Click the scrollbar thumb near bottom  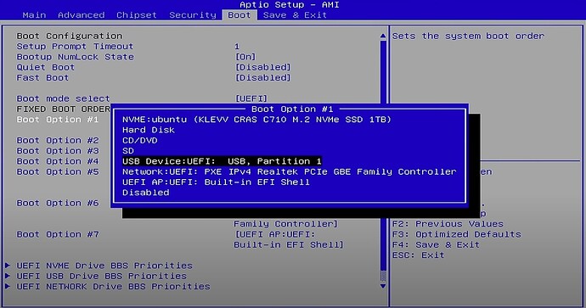[383, 276]
